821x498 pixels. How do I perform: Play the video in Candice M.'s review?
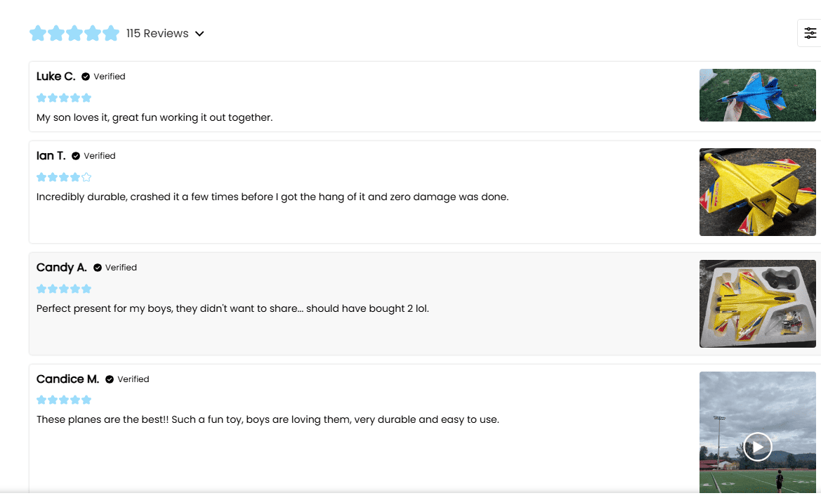[757, 447]
